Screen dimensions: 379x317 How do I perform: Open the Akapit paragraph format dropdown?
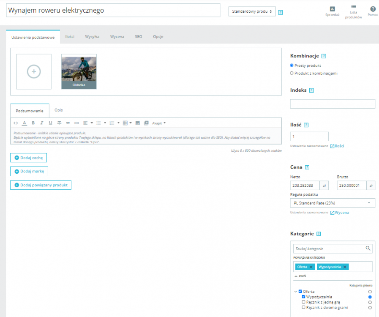click(159, 123)
